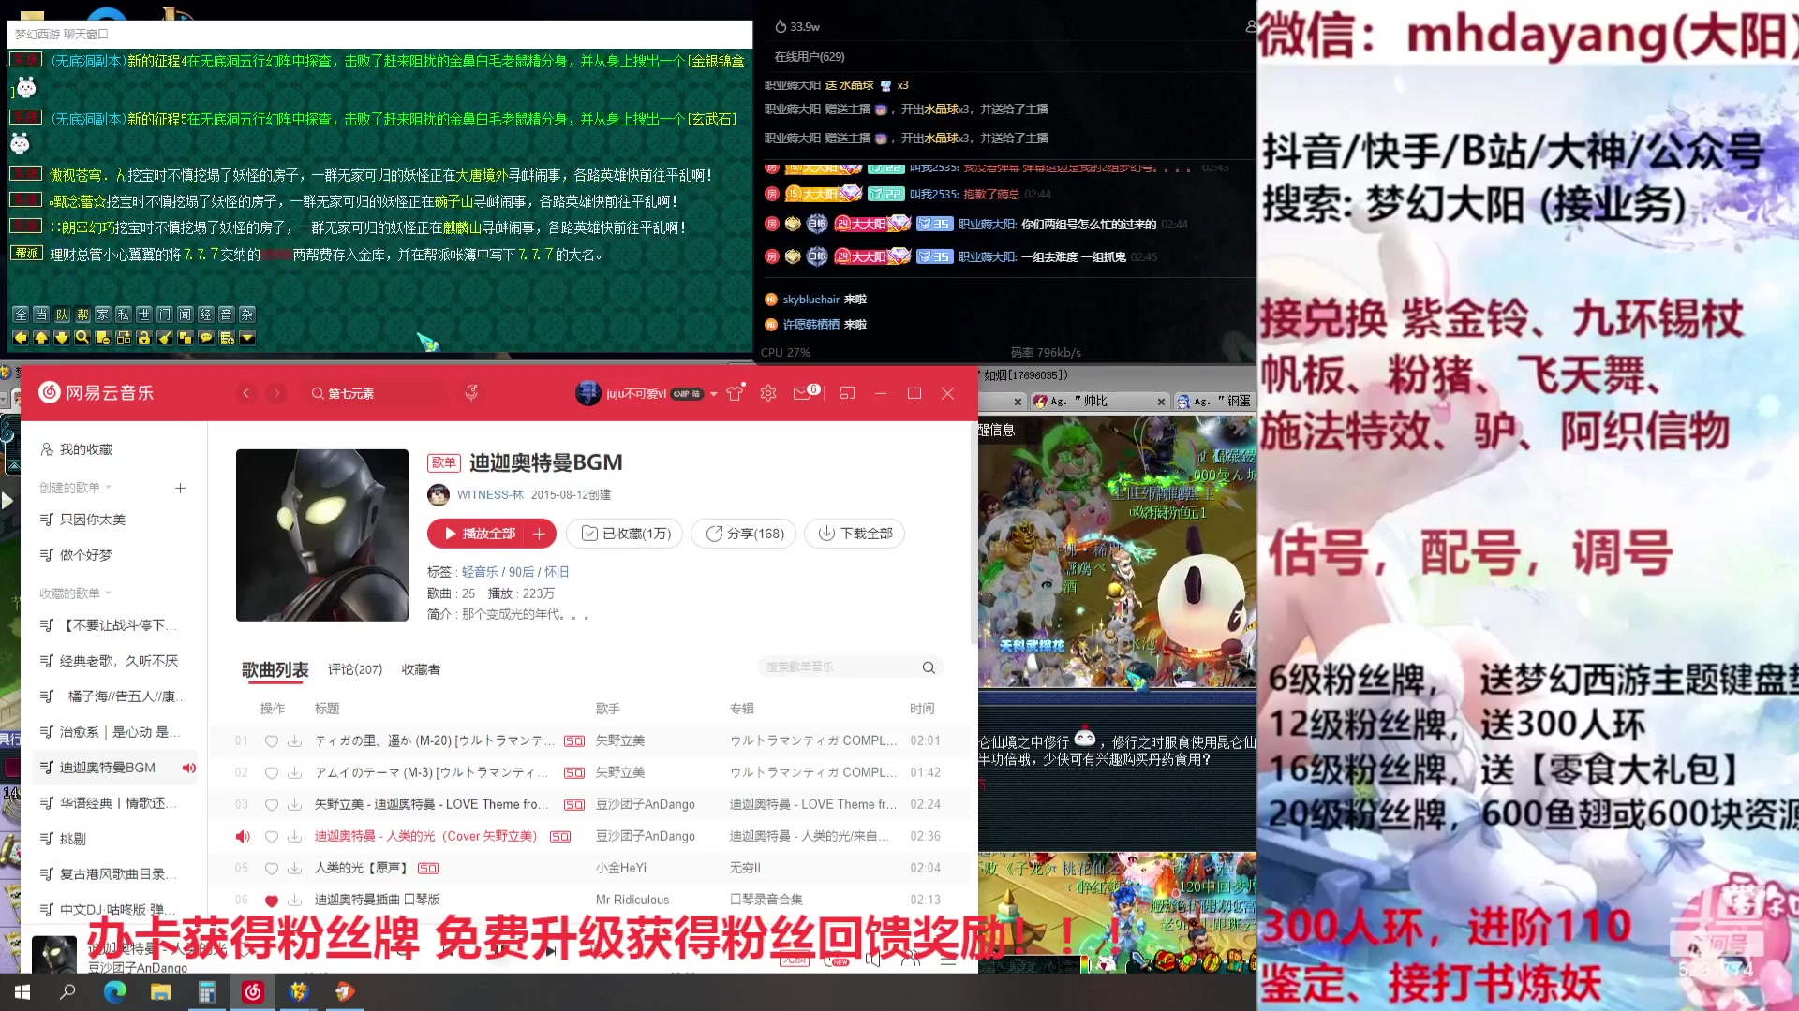Click the up arrow in chat toolbar
The width and height of the screenshot is (1799, 1011).
(41, 337)
